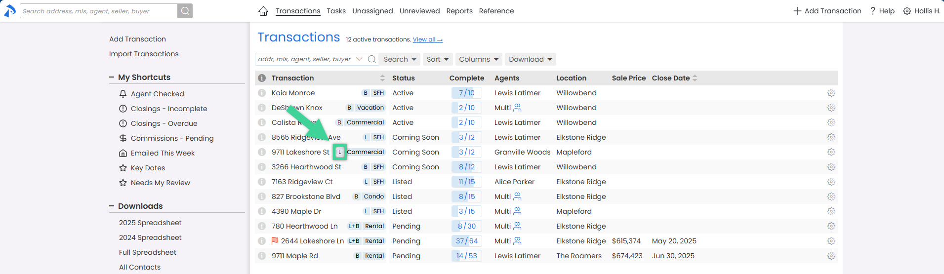This screenshot has width=944, height=274.
Task: Click the search magnifier button in top bar
Action: click(185, 11)
